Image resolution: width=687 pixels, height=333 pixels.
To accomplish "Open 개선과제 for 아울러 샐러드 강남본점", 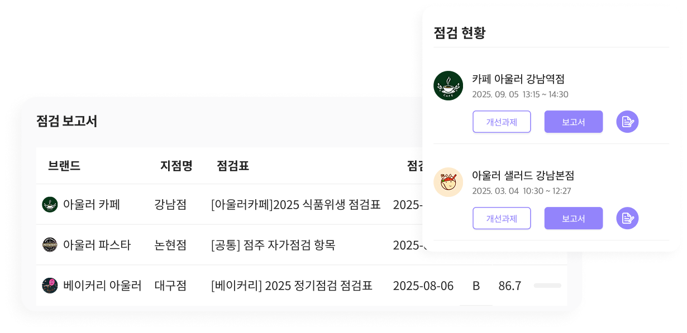I will [x=502, y=218].
